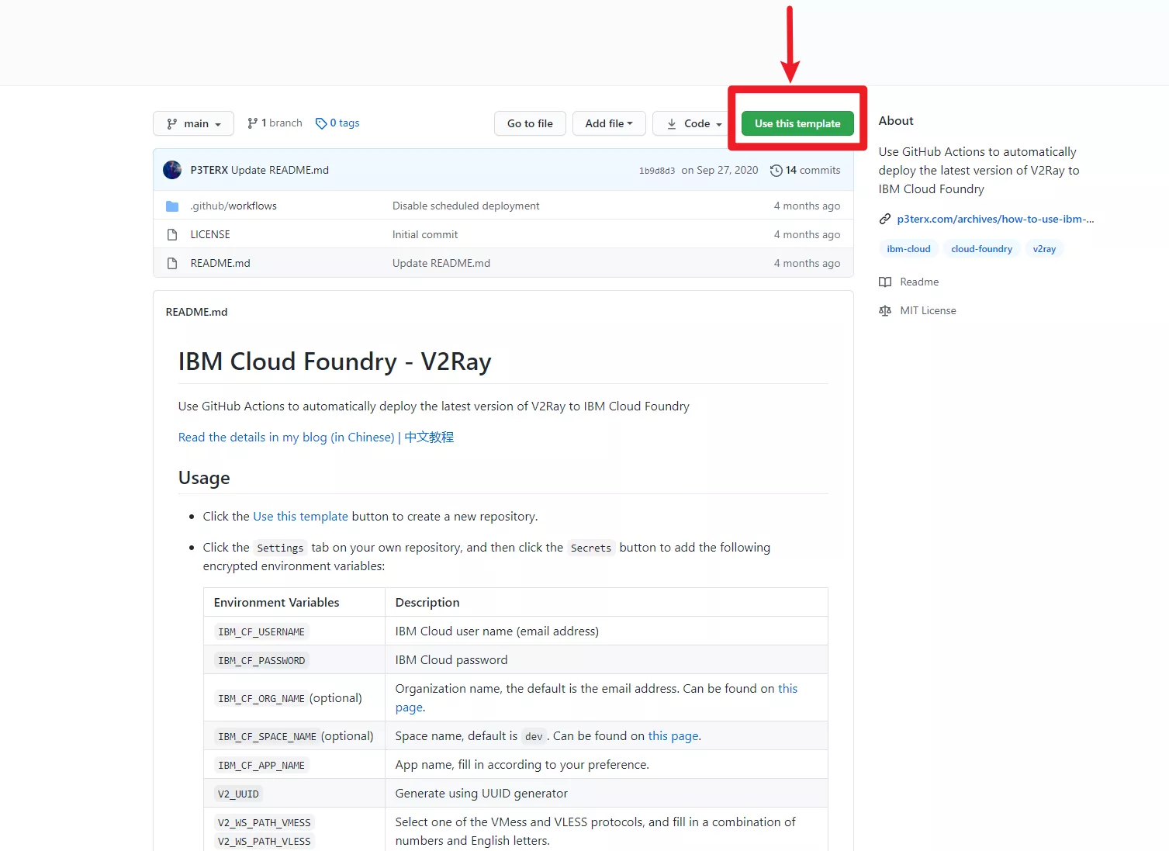Open 'this page' link for space name
Image resolution: width=1169 pixels, height=851 pixels.
pyautogui.click(x=673, y=735)
